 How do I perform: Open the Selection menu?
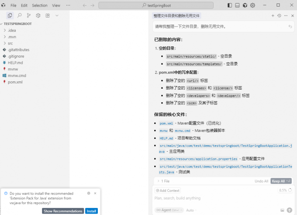[40, 5]
